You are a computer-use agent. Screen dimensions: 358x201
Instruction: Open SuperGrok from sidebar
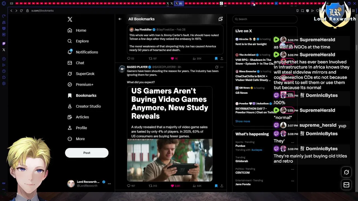click(81, 74)
